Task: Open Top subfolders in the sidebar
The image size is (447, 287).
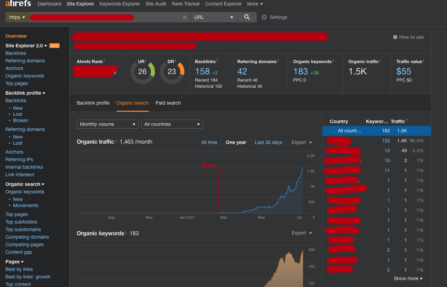Action: 21,222
